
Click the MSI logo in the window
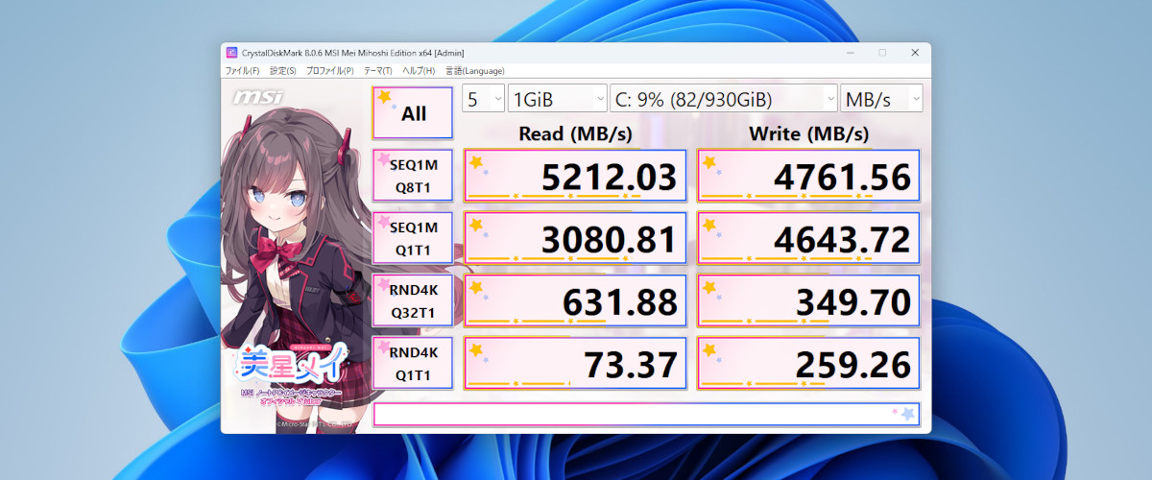click(256, 98)
